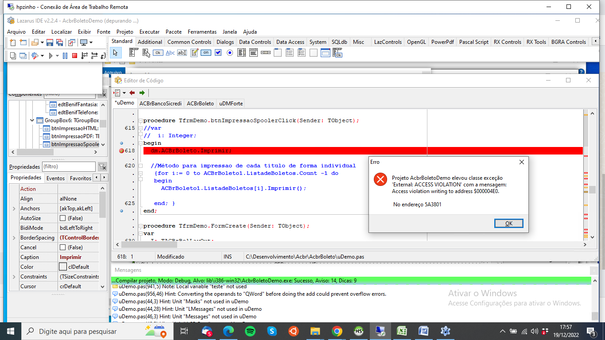The height and width of the screenshot is (340, 605).
Task: Select btnImpressaoPDF in the component tree
Action: coord(71,136)
